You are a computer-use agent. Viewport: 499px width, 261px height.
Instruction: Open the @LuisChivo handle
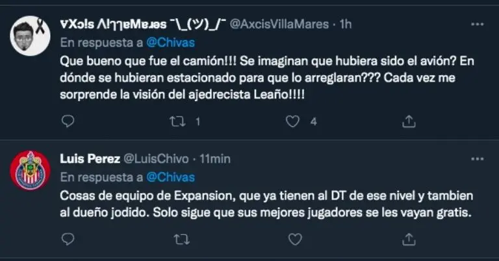click(x=156, y=159)
